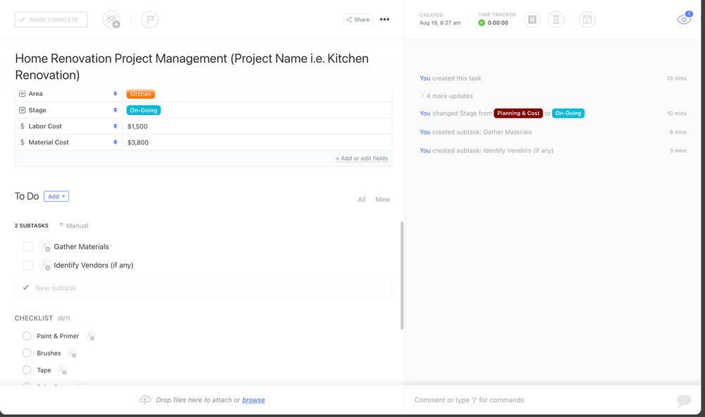Click the New subtask input field
Screen dimensions: 705x417
[141, 287]
